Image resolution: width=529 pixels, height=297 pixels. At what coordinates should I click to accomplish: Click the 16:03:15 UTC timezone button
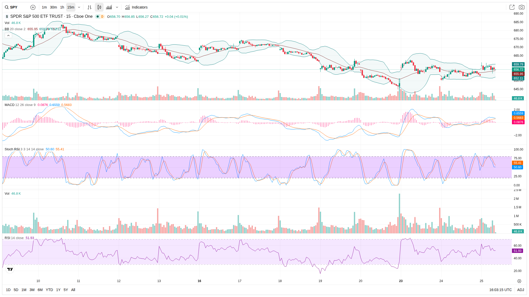click(x=500, y=290)
